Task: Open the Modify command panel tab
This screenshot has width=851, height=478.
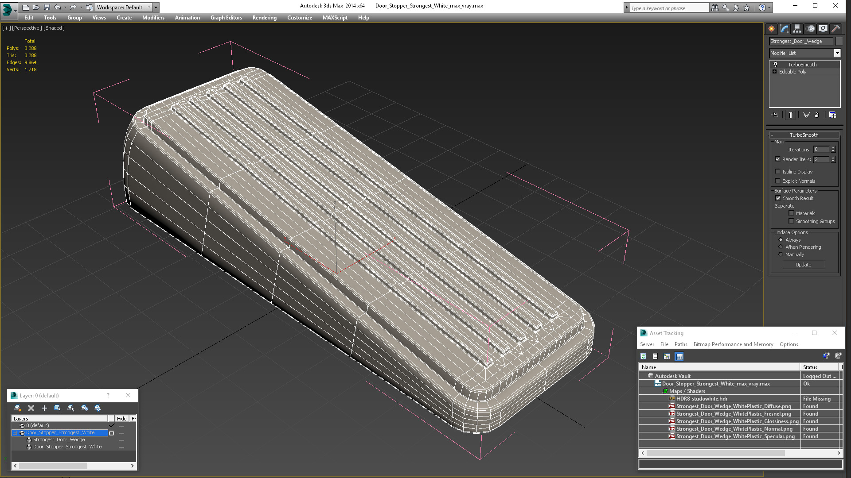Action: point(785,29)
